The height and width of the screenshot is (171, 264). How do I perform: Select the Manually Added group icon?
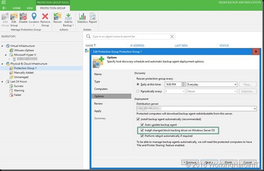(x=11, y=72)
